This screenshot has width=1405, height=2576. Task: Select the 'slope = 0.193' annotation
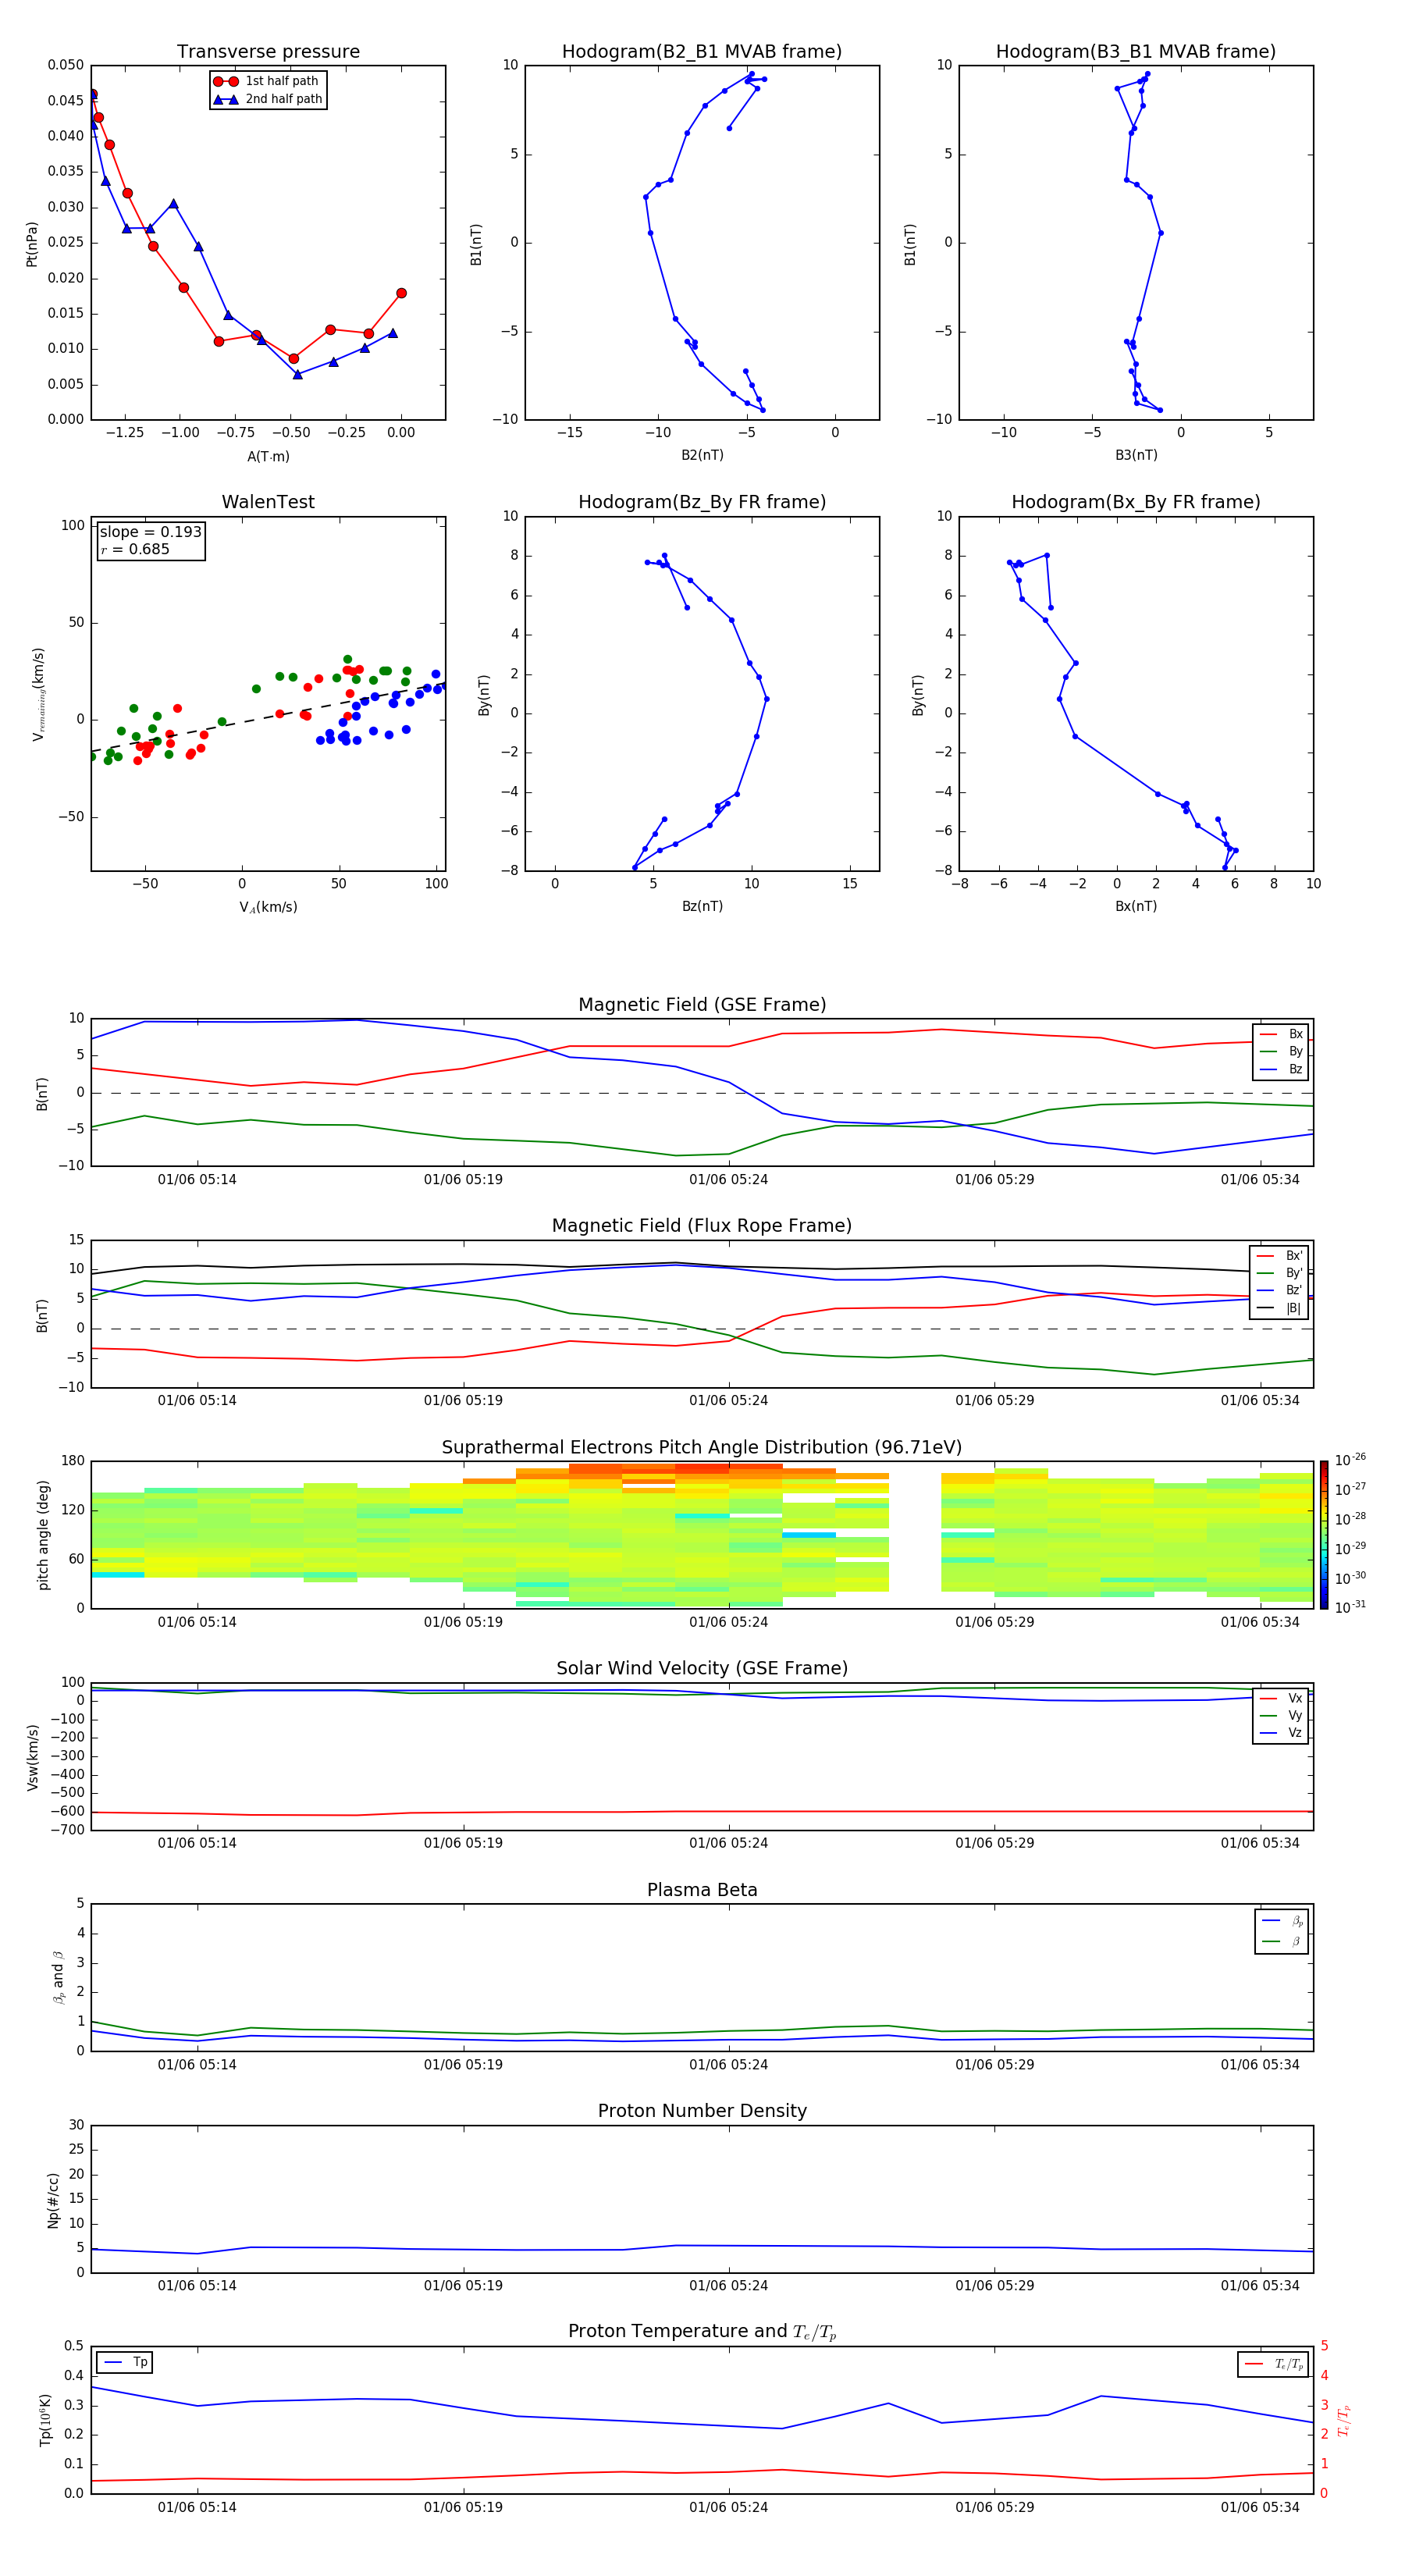tap(151, 532)
